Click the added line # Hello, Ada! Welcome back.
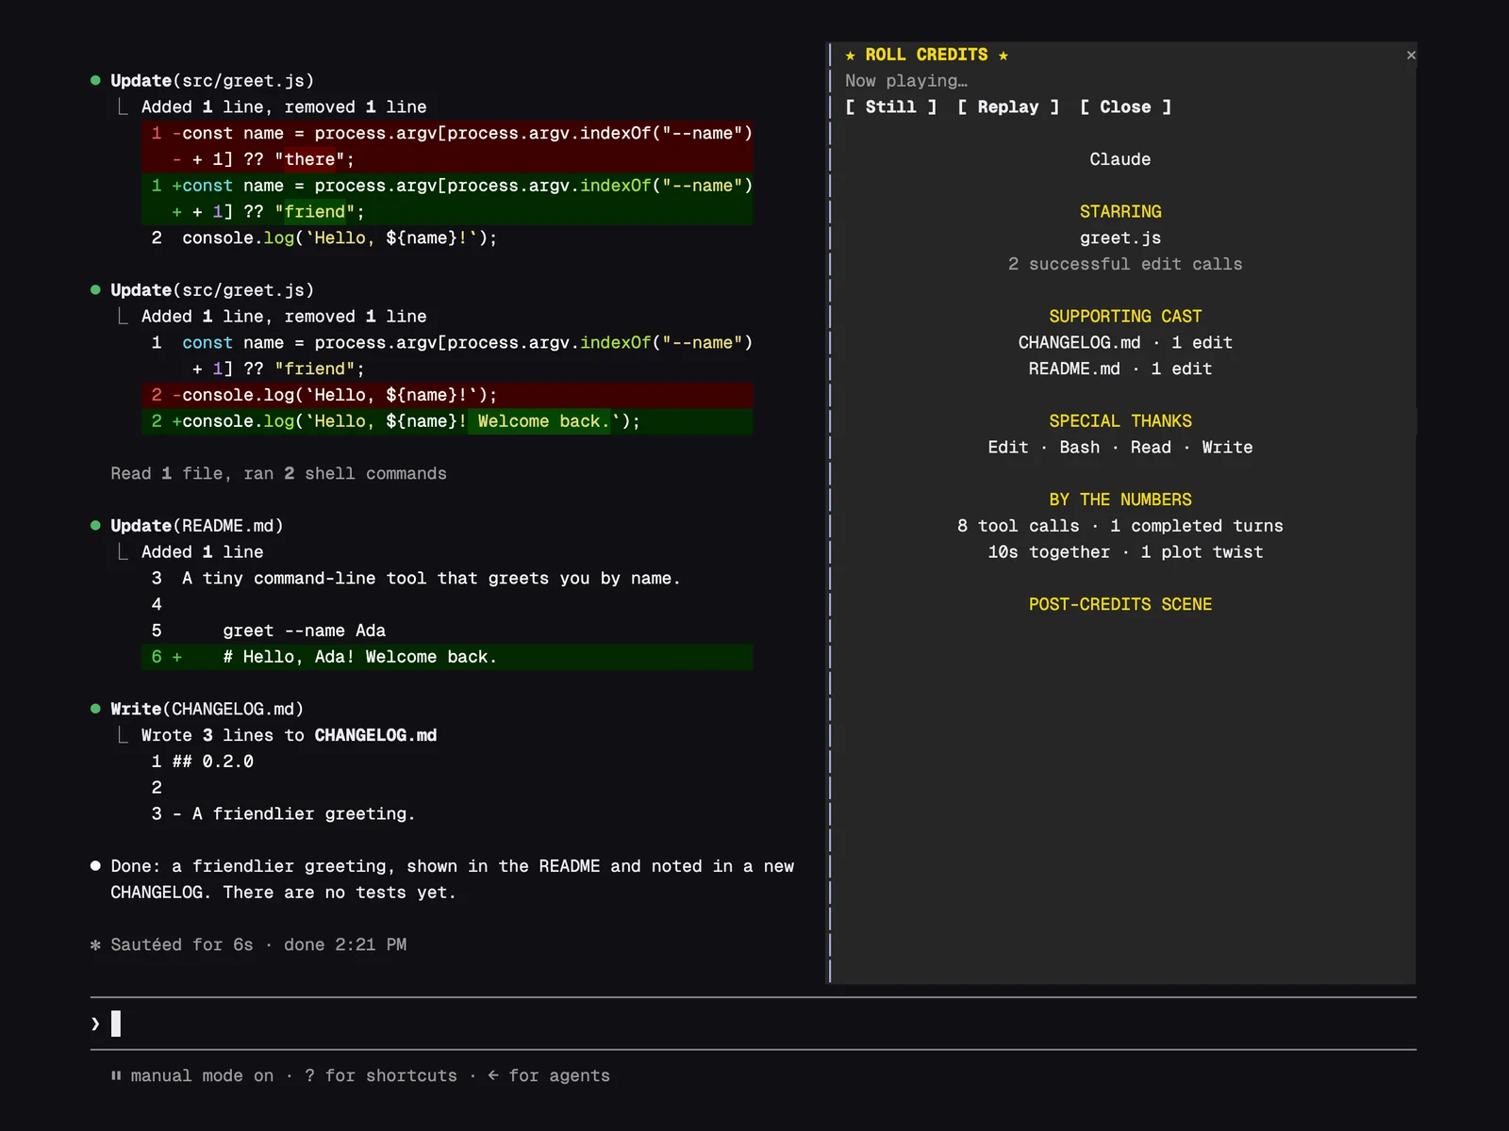 click(447, 657)
